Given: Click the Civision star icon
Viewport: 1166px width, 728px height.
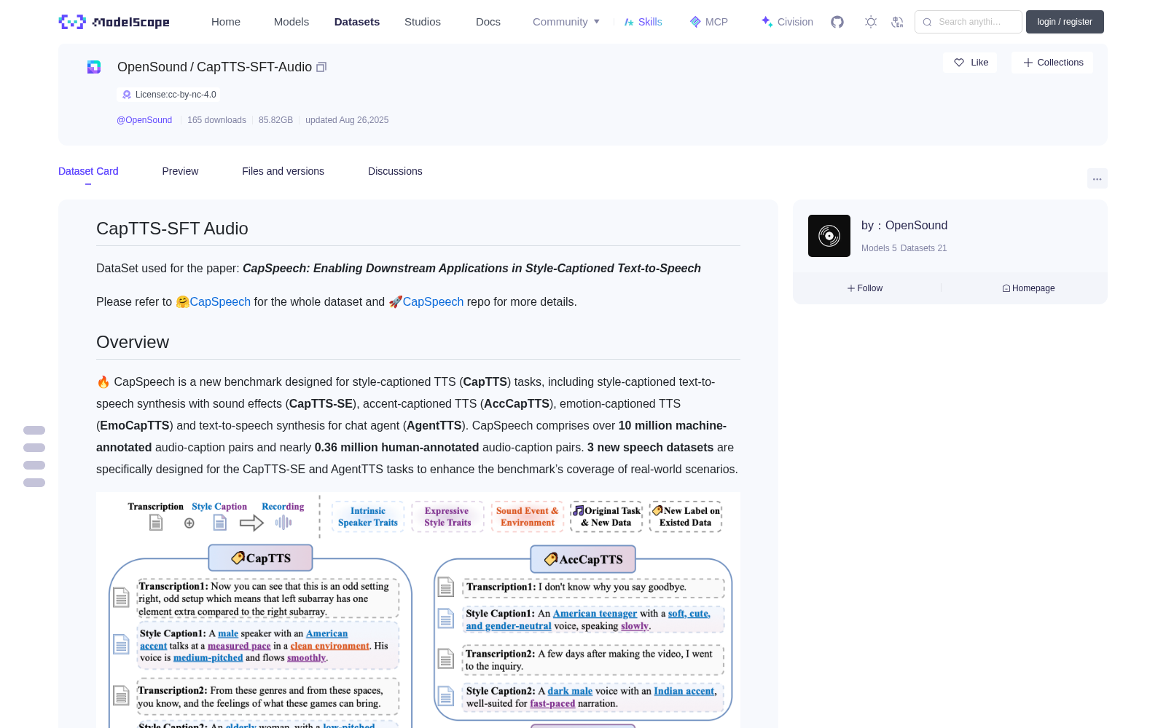Looking at the screenshot, I should [767, 22].
